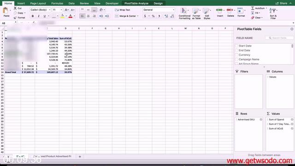
Task: Switch to the PivotTable Analyze tab
Action: pyautogui.click(x=136, y=3)
